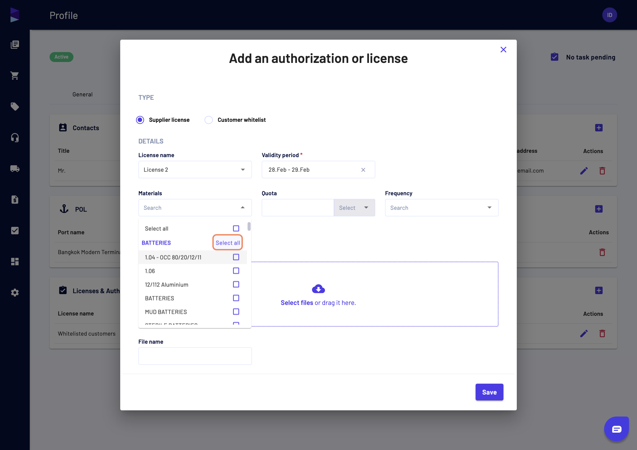The image size is (637, 450).
Task: Click the Validity period date field
Action: (318, 170)
